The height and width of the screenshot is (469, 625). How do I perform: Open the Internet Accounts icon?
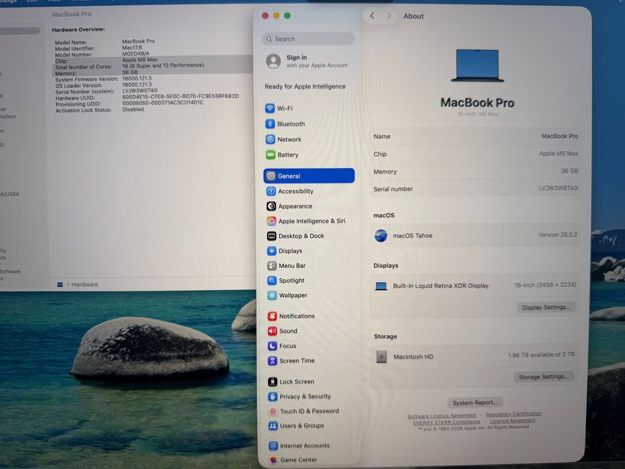coord(273,446)
